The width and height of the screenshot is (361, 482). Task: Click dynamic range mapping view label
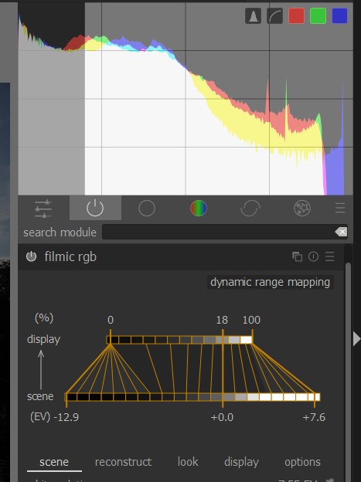pos(270,282)
